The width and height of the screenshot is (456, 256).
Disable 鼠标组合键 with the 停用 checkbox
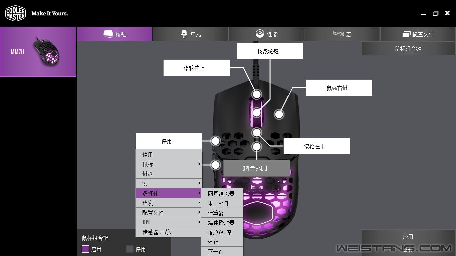pos(130,249)
